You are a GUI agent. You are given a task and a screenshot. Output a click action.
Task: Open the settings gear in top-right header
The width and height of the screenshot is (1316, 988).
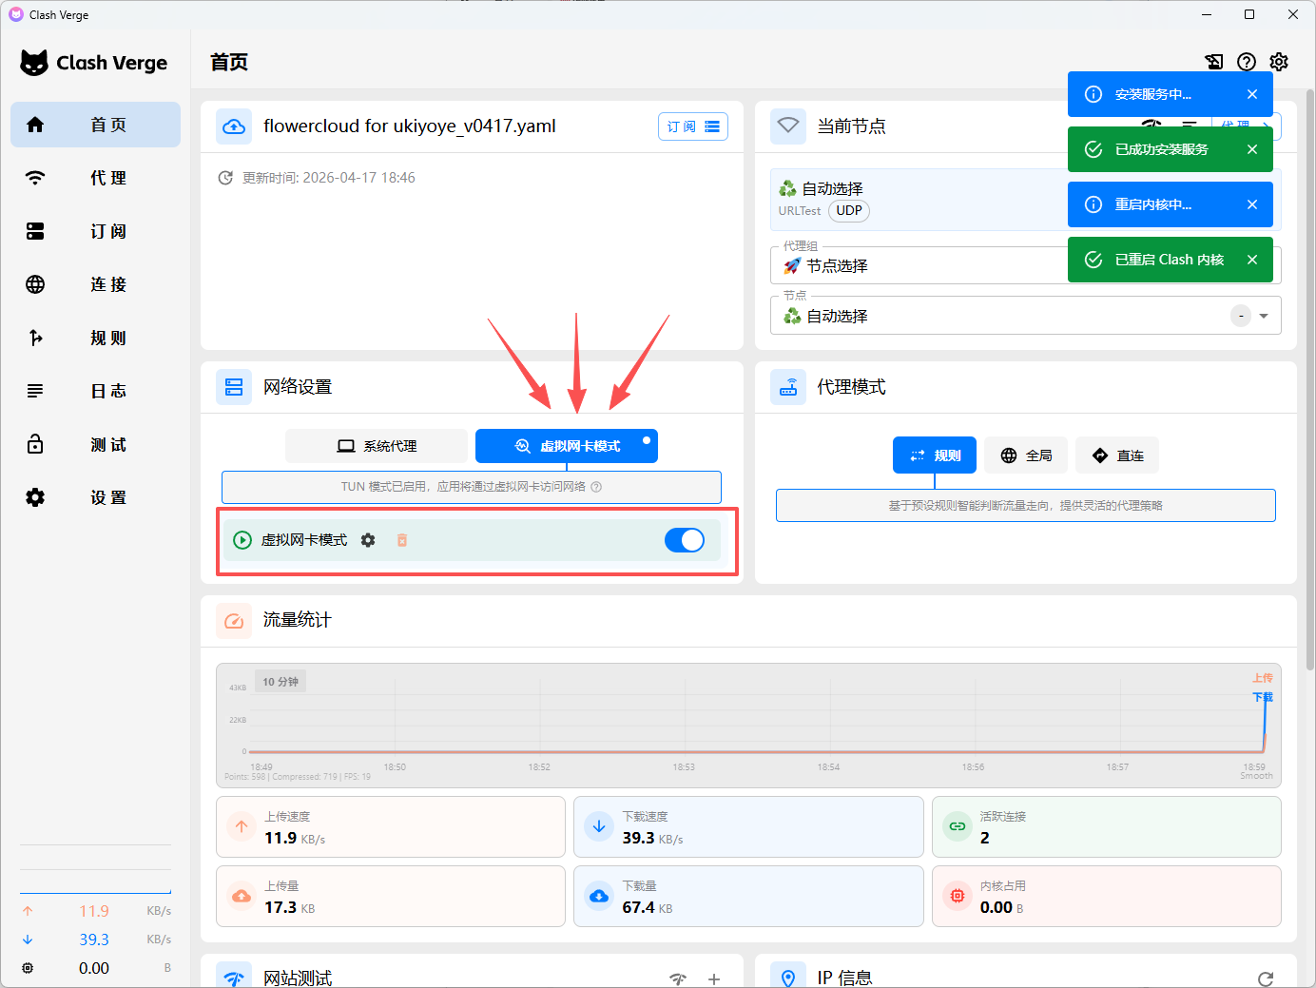pyautogui.click(x=1279, y=62)
